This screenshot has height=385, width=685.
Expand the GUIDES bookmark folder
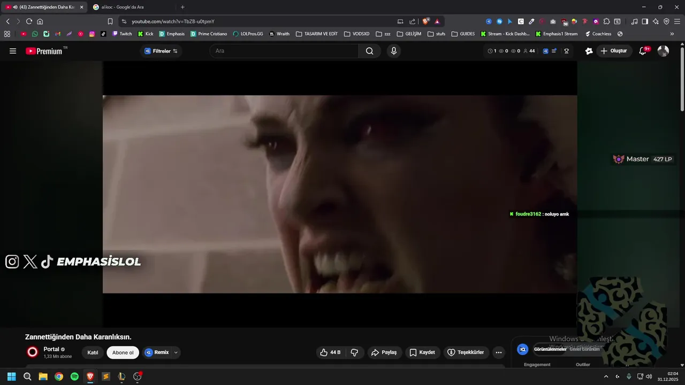tap(463, 34)
